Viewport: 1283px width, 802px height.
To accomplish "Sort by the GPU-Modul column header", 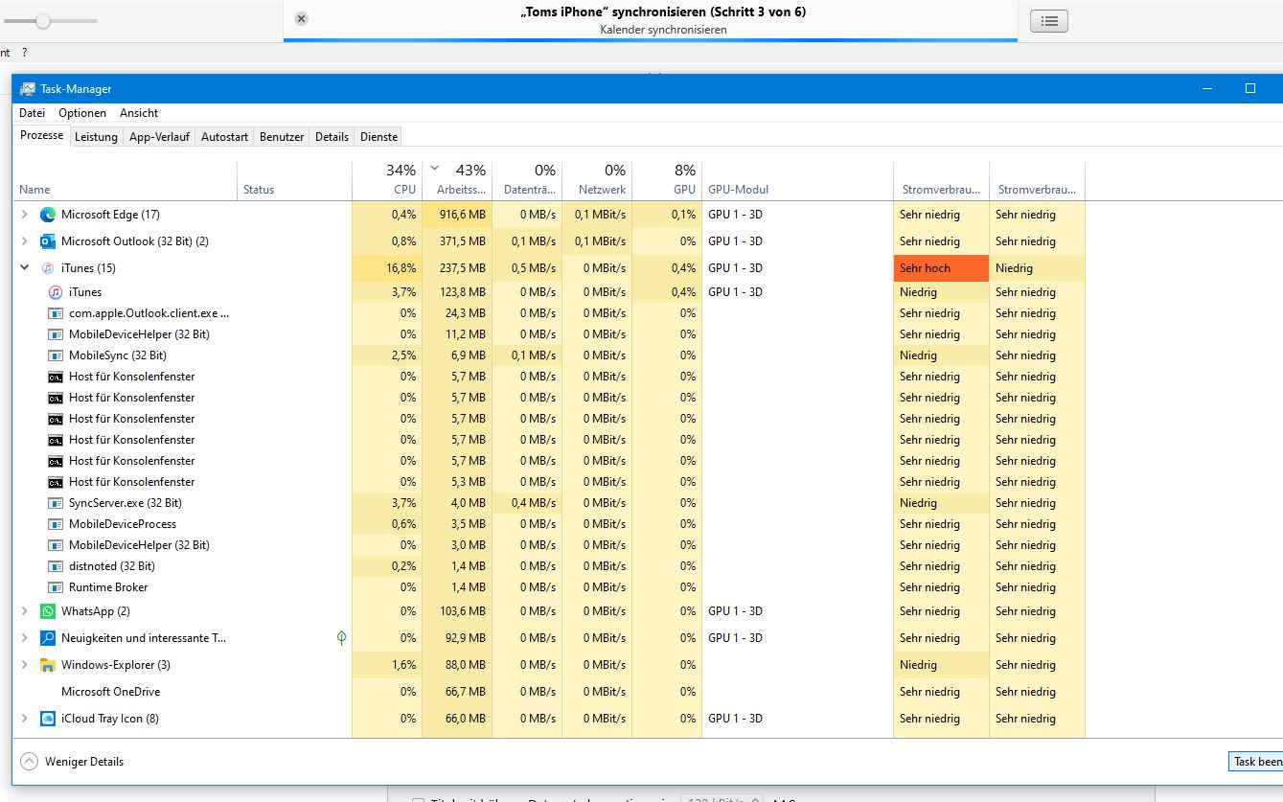I will (797, 180).
